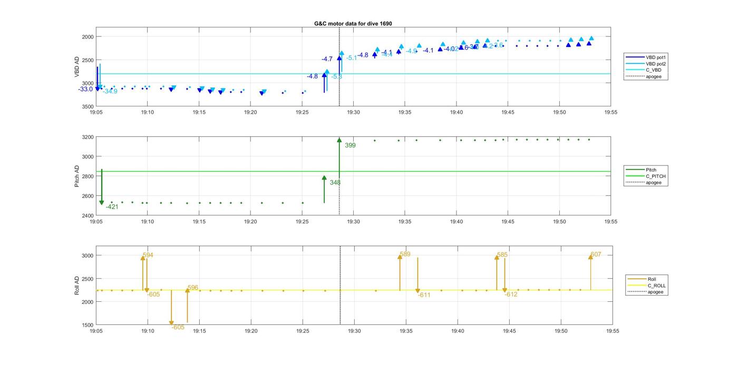738x365 pixels.
Task: Click the '-612' roll data label
Action: (x=511, y=295)
